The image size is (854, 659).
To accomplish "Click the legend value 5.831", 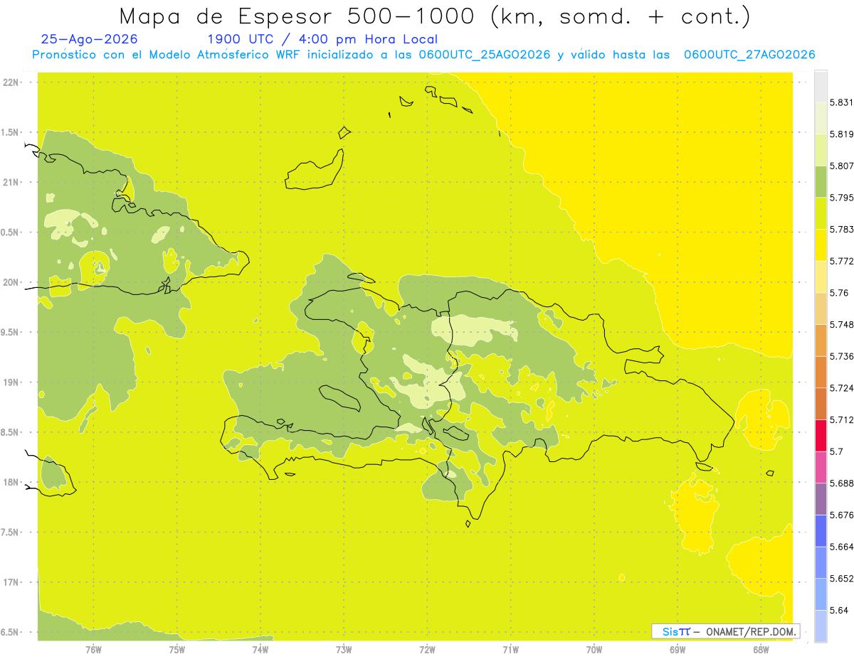I will click(841, 102).
